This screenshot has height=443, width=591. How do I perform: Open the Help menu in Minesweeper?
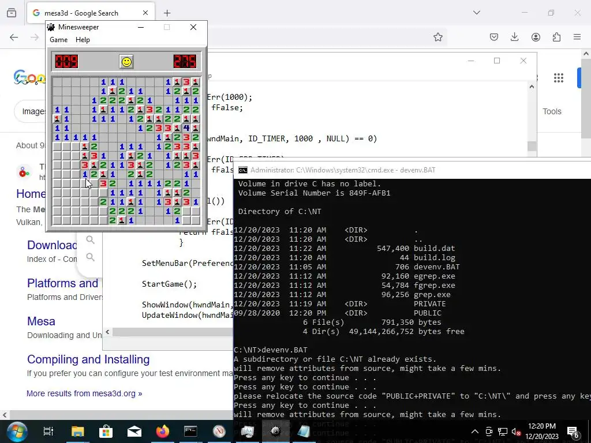(x=83, y=40)
